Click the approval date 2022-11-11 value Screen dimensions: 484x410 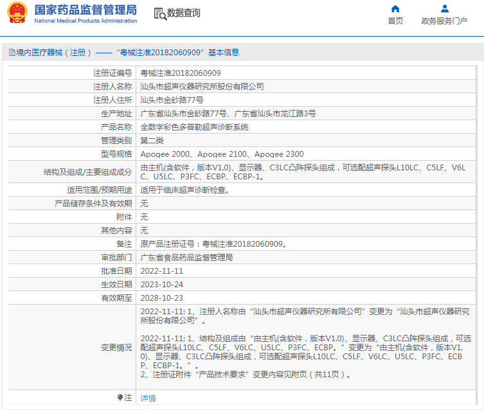coord(162,271)
